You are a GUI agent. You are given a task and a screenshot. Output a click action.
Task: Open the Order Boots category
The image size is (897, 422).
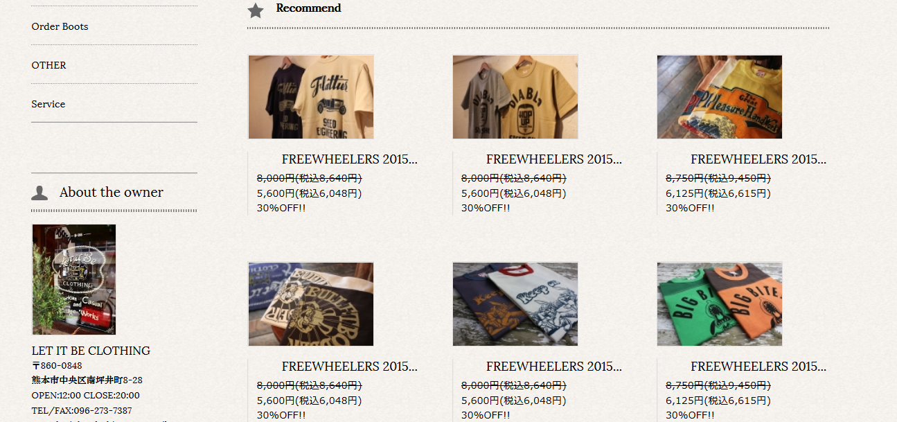click(x=60, y=26)
